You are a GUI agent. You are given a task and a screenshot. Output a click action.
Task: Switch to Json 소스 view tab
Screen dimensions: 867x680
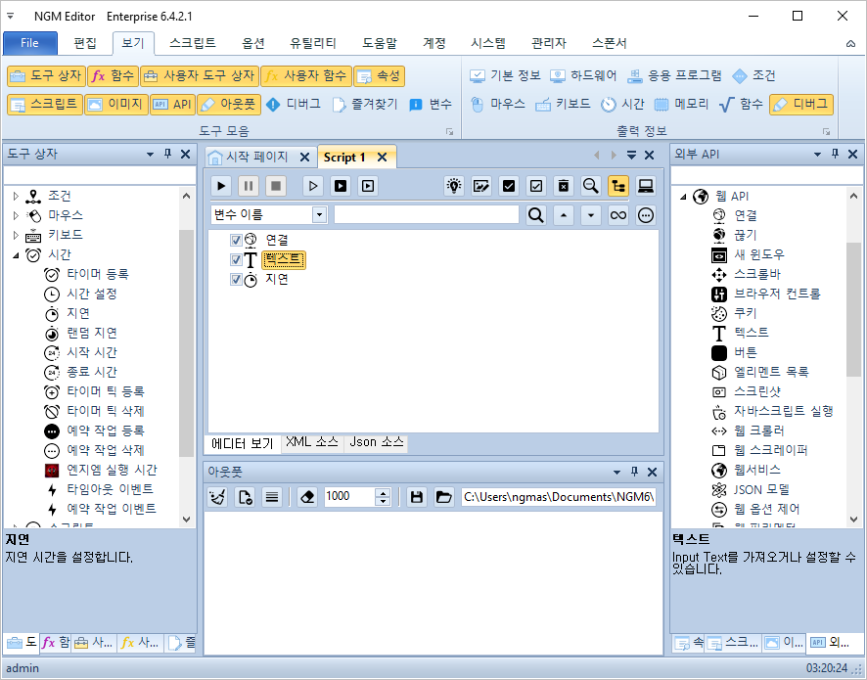coord(377,442)
